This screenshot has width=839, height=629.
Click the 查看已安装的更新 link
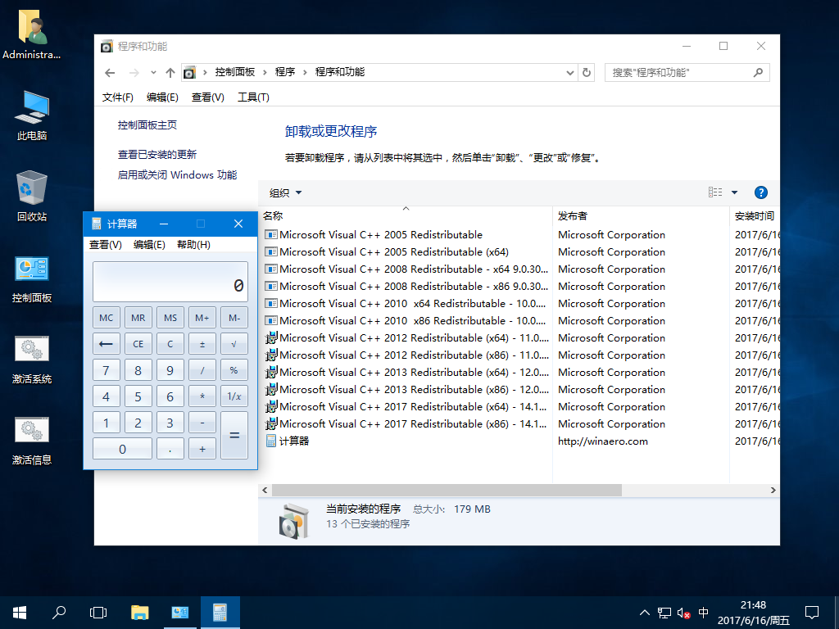pos(157,155)
